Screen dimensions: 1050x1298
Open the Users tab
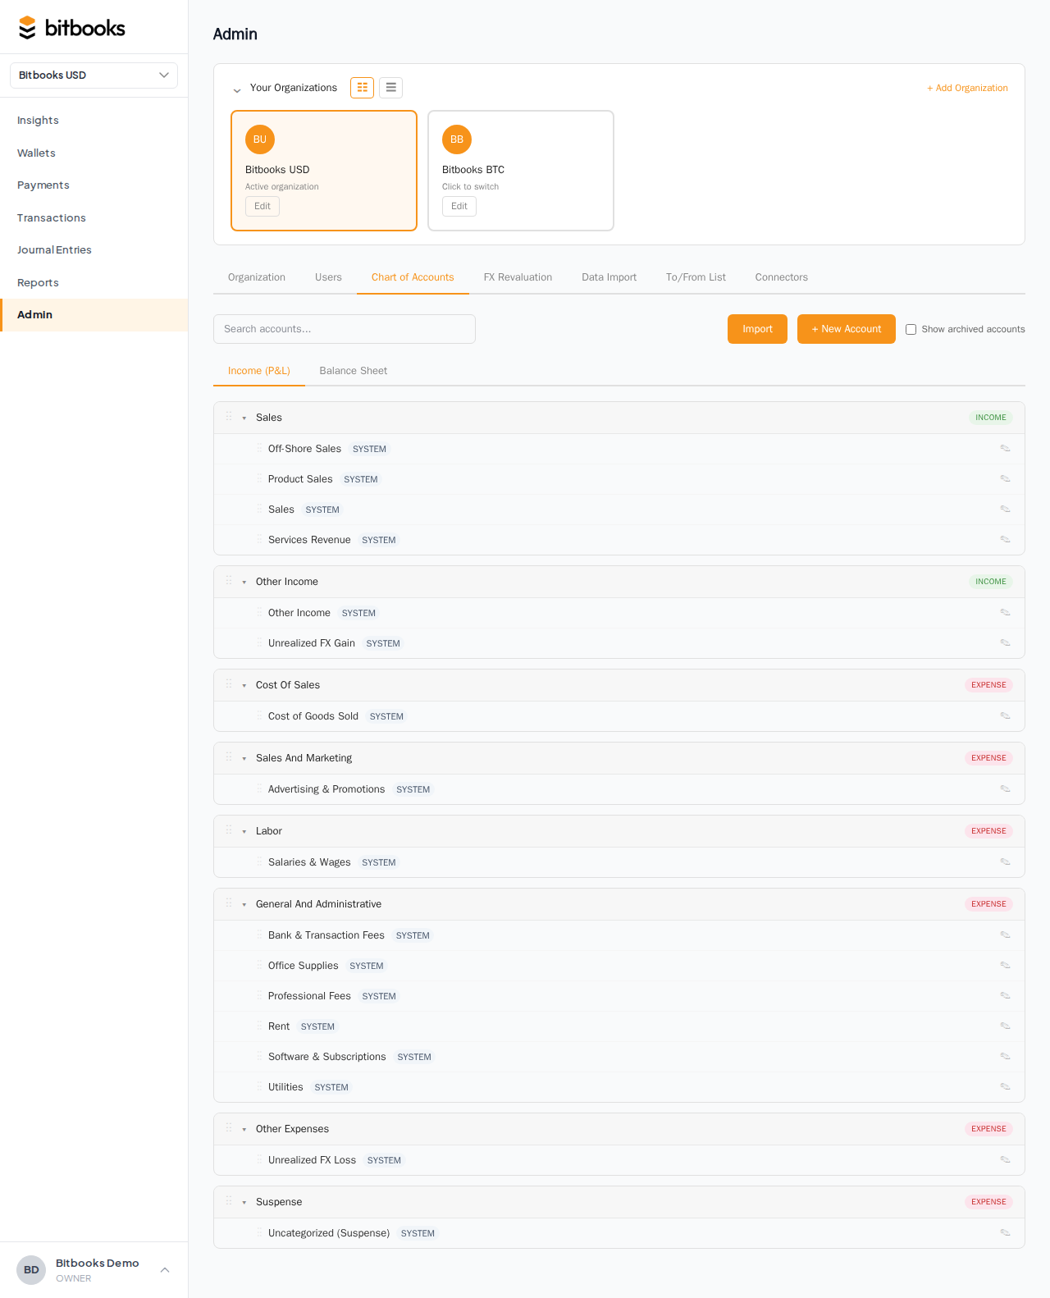(328, 277)
